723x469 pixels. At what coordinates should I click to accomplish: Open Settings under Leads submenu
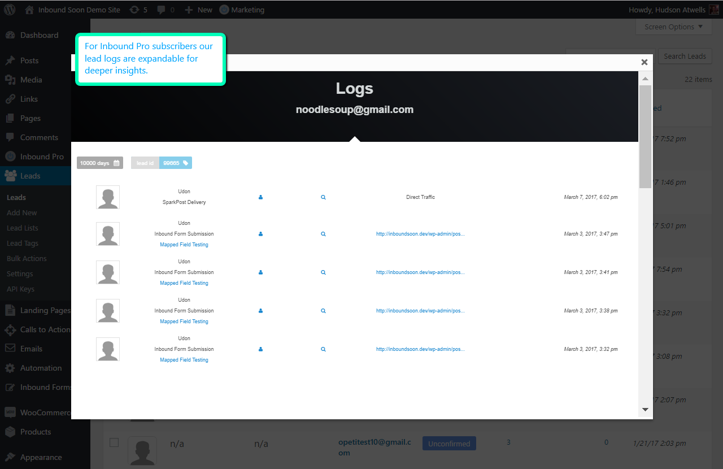pos(20,273)
